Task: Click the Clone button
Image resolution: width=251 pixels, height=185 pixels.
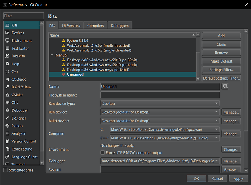Action: tap(221, 44)
